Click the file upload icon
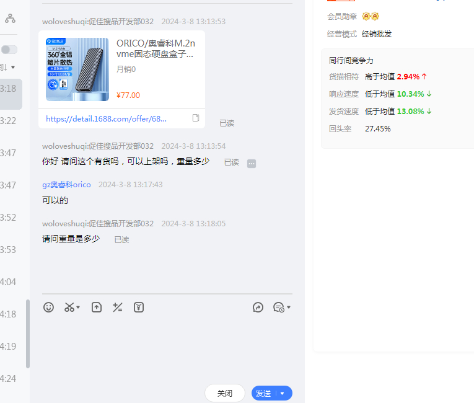The width and height of the screenshot is (474, 403). tap(97, 307)
